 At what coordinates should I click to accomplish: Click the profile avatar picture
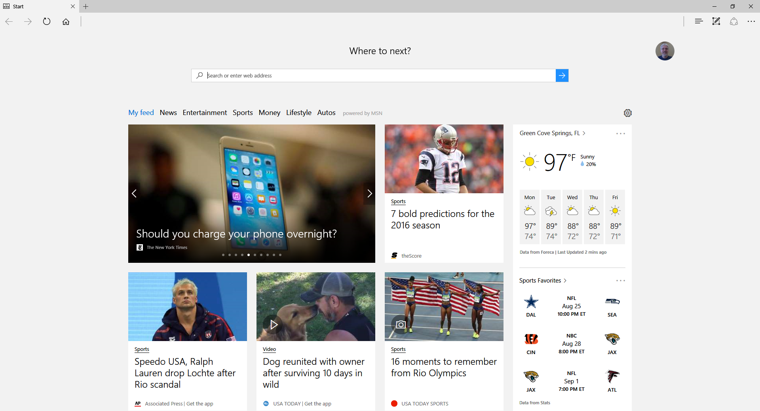(x=664, y=51)
